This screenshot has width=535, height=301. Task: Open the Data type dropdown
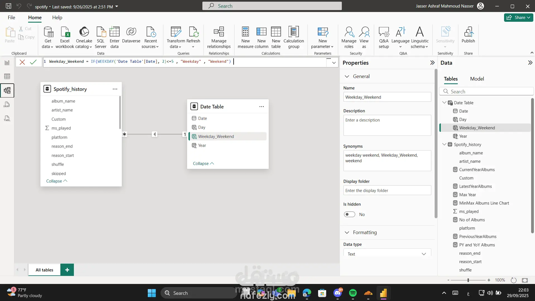click(387, 254)
